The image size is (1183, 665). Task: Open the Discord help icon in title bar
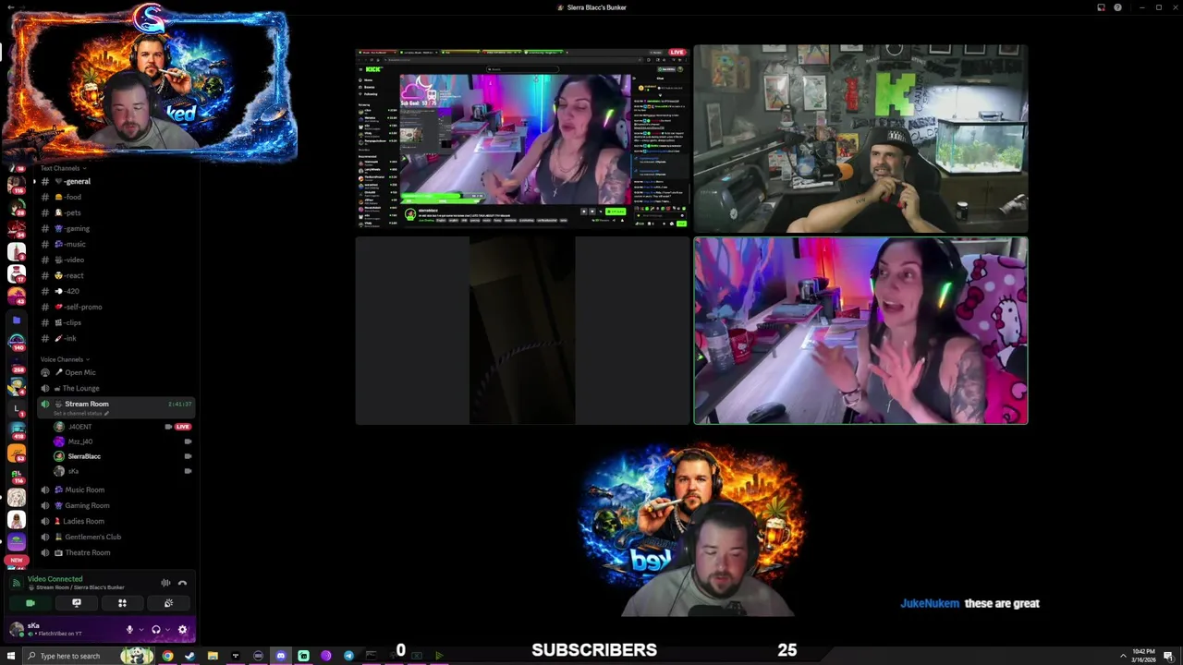[x=1117, y=7]
